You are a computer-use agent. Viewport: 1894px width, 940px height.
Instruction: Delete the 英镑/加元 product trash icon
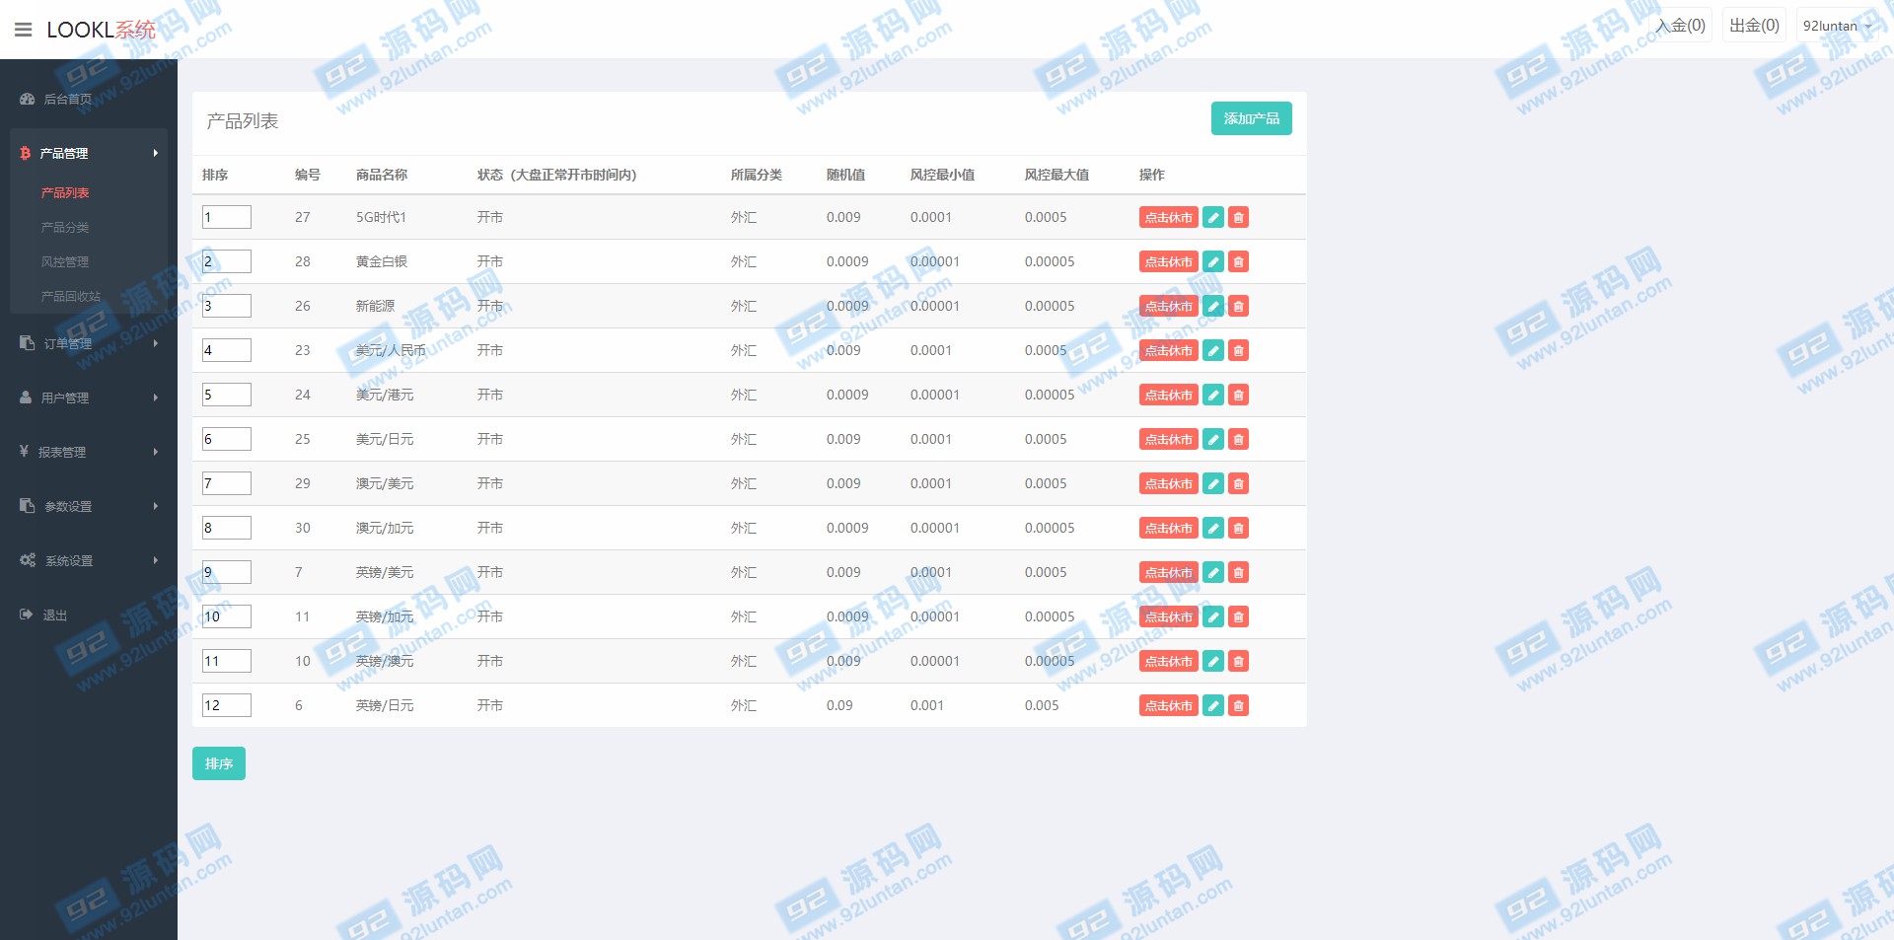[1239, 616]
